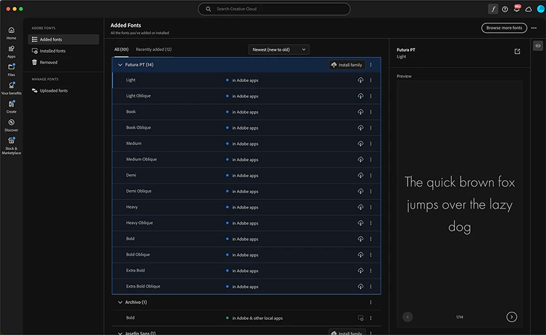This screenshot has width=546, height=335.
Task: Open the Apps section
Action: 11,52
